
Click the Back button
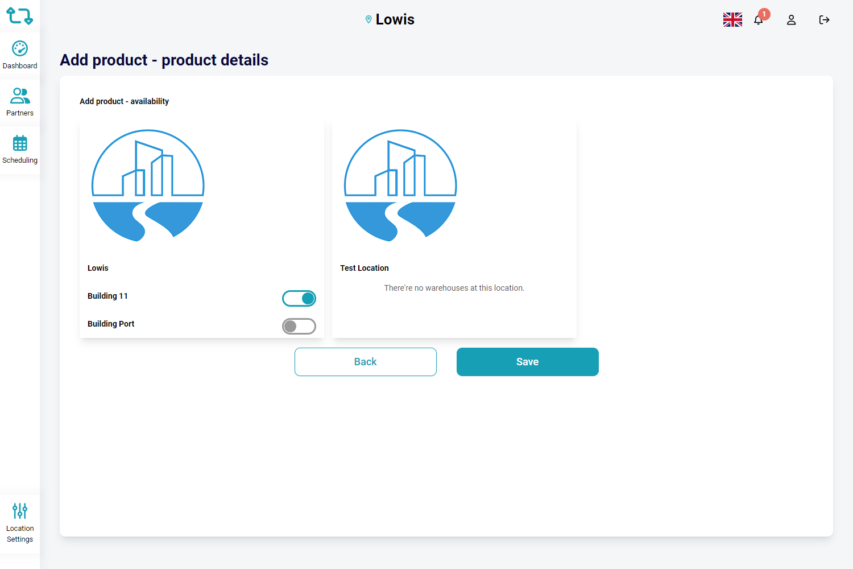(366, 362)
